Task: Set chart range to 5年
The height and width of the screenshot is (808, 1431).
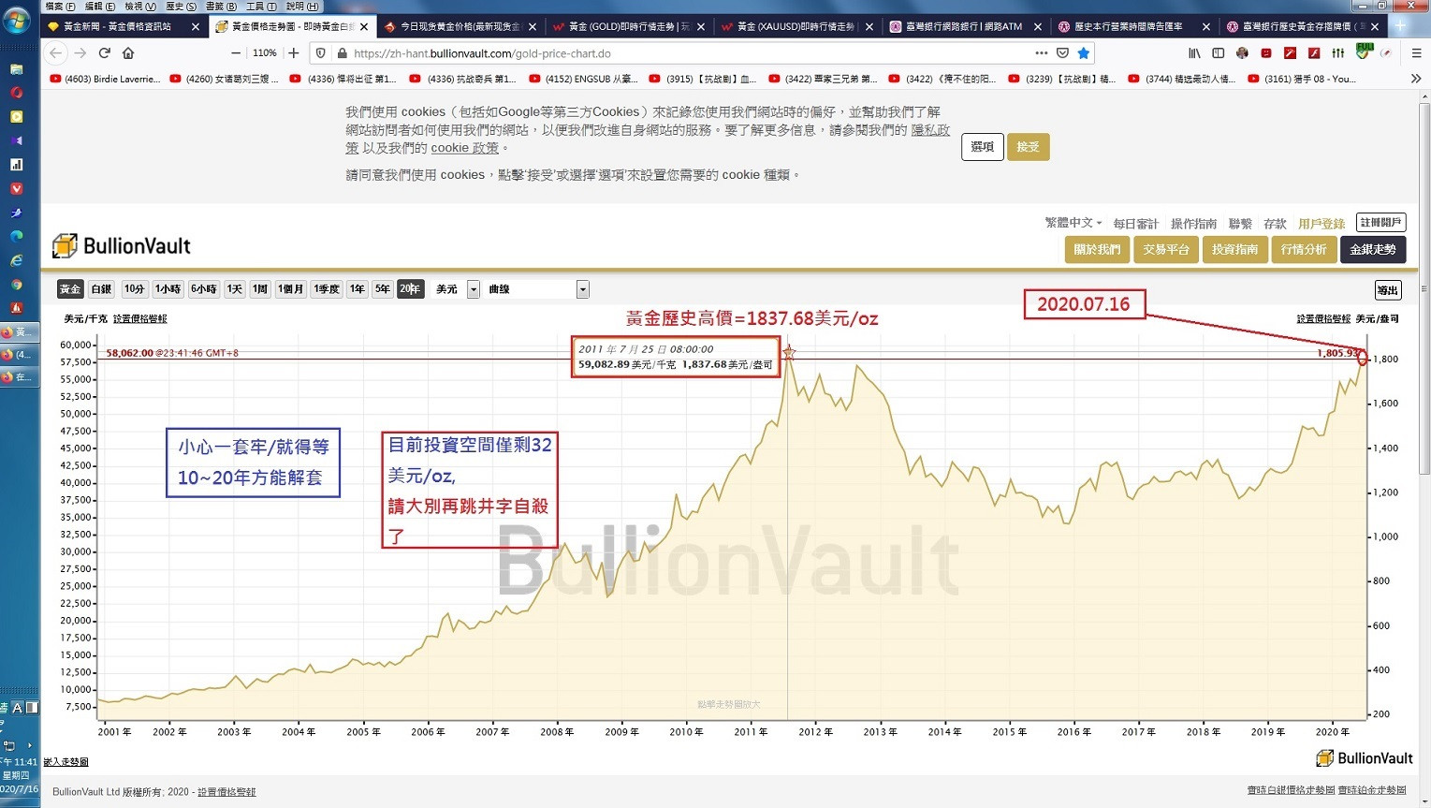Action: coord(383,289)
